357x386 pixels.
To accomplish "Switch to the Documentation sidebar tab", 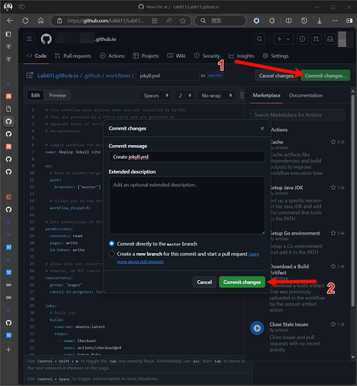I will pos(305,95).
